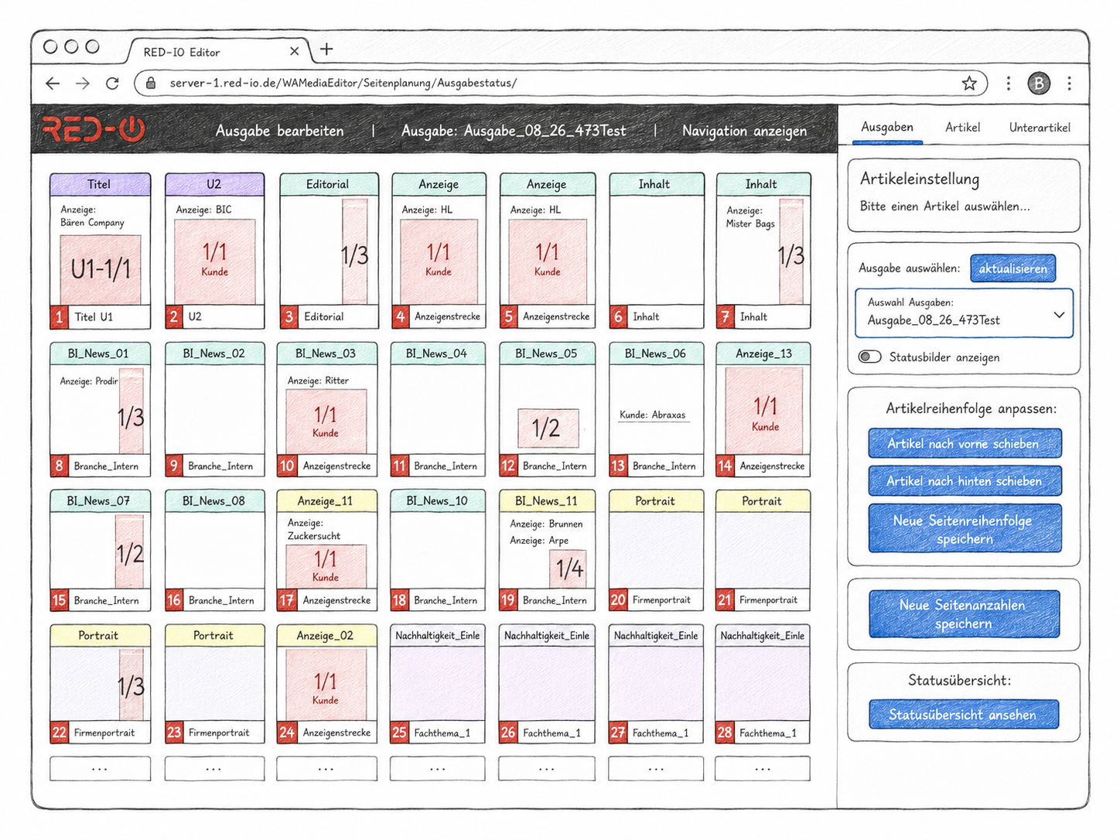Click Ausgabe bearbeiten in the header
Viewport: 1120px width, 840px height.
279,131
